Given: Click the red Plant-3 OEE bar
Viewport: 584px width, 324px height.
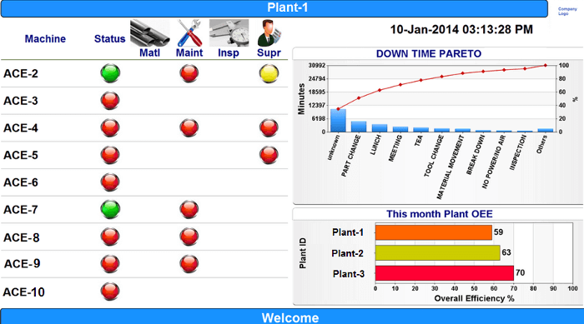Looking at the screenshot, I should point(445,273).
